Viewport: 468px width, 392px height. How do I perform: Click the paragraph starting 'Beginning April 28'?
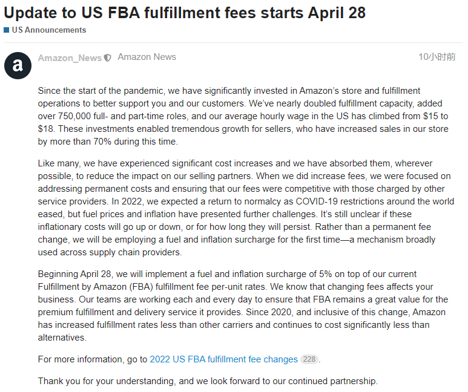[243, 305]
